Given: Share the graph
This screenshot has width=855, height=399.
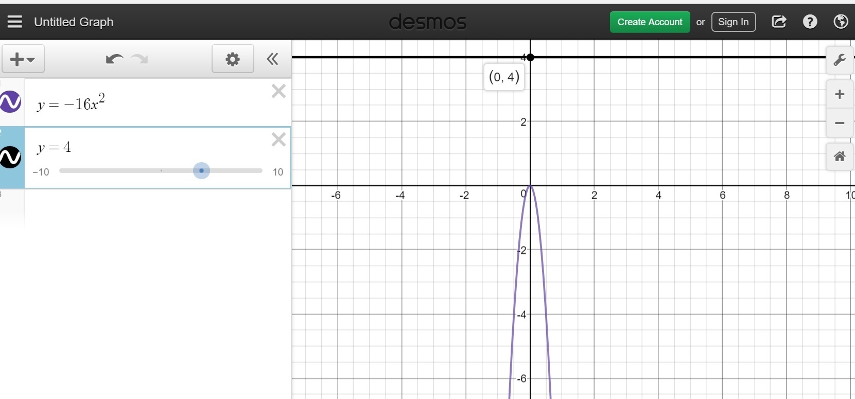Looking at the screenshot, I should (779, 22).
